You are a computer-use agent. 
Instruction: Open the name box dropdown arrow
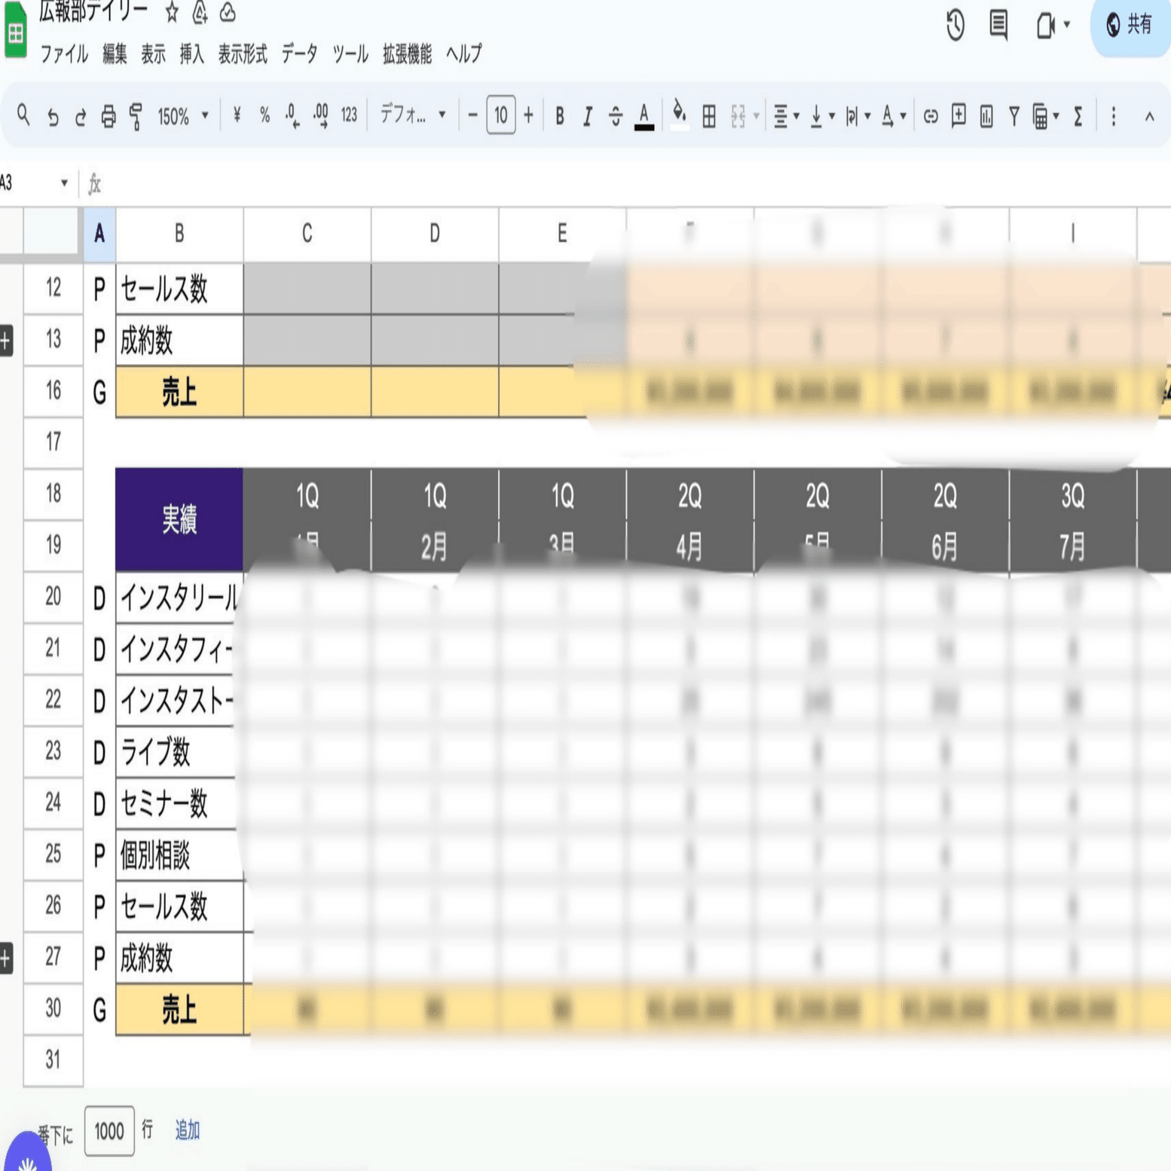coord(64,182)
